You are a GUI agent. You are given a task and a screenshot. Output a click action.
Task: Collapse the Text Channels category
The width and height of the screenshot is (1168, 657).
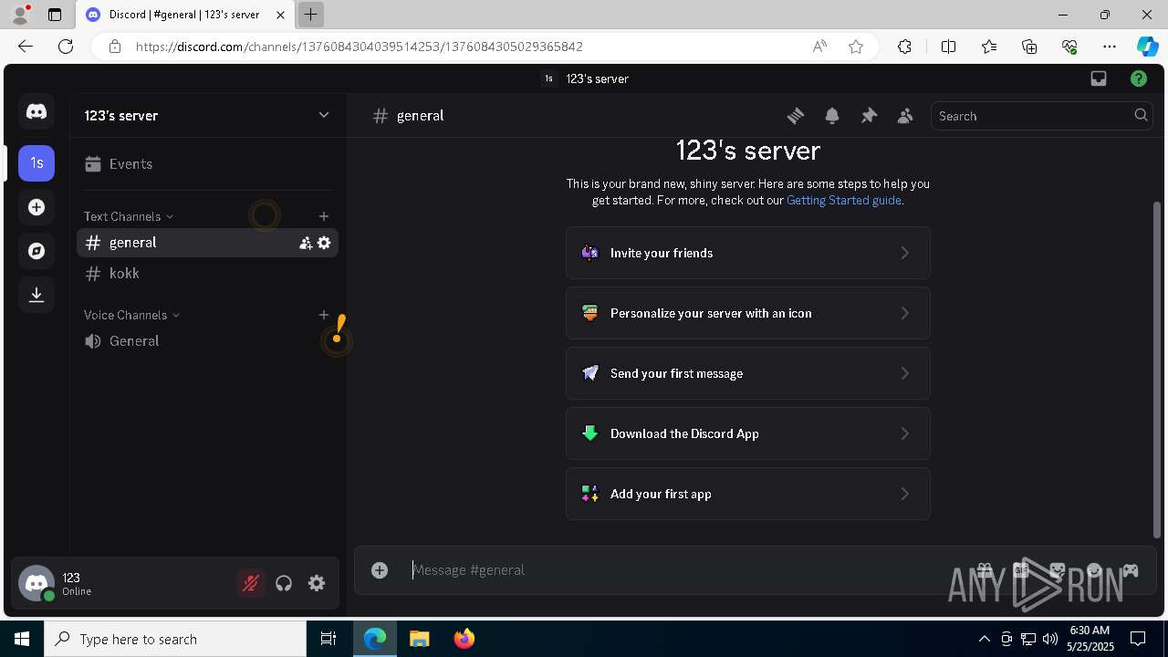click(129, 216)
